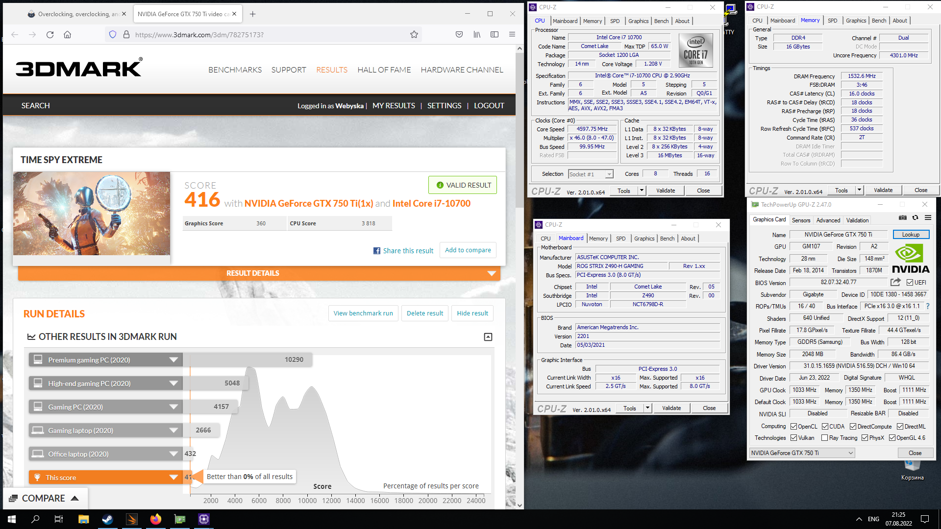Open Hall of Fame menu item

coord(384,70)
